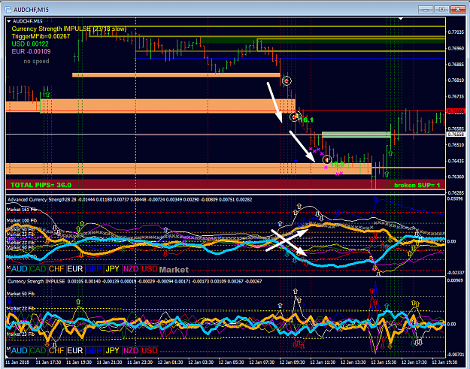Select NZD in the IMPULSE panel legend
The width and height of the screenshot is (470, 369).
(x=131, y=350)
